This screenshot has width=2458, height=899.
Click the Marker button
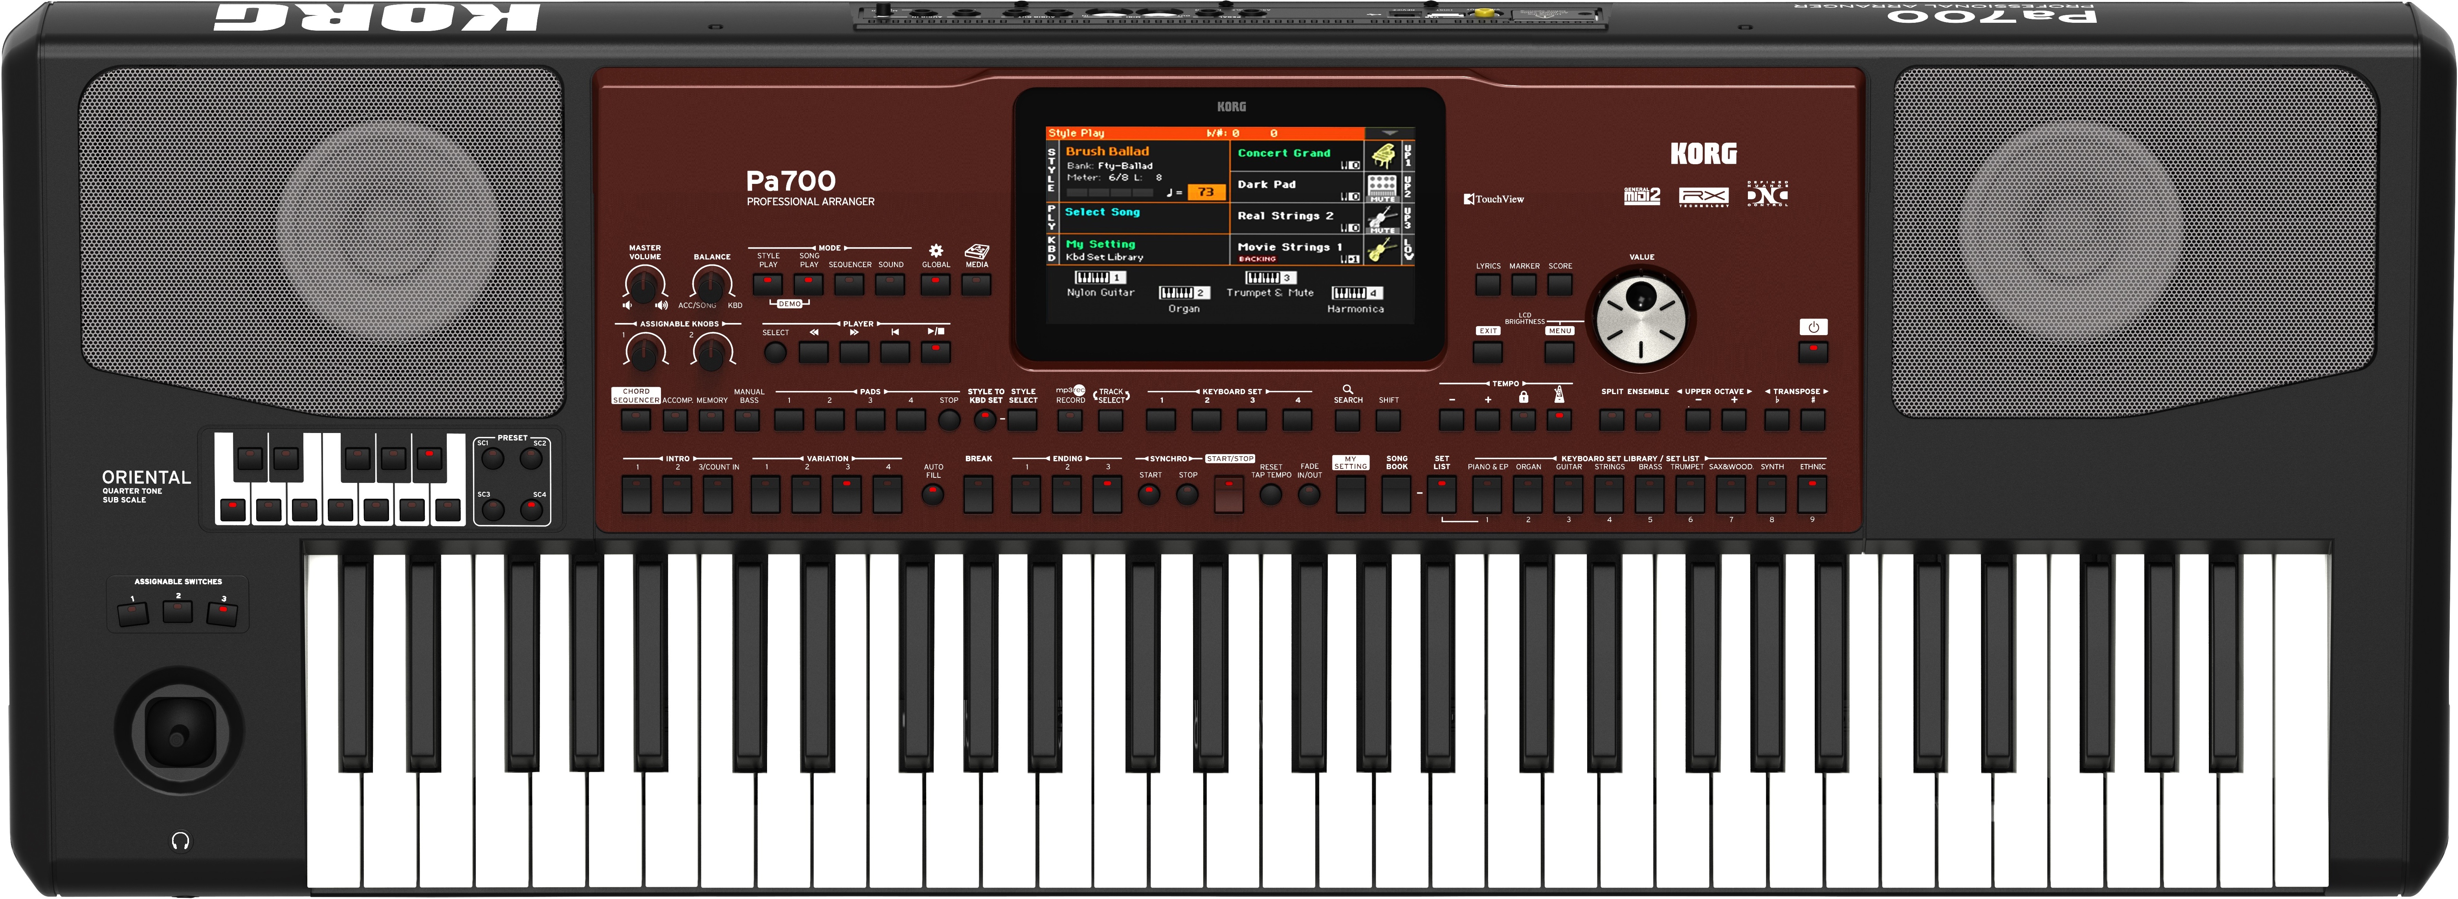[x=1524, y=284]
